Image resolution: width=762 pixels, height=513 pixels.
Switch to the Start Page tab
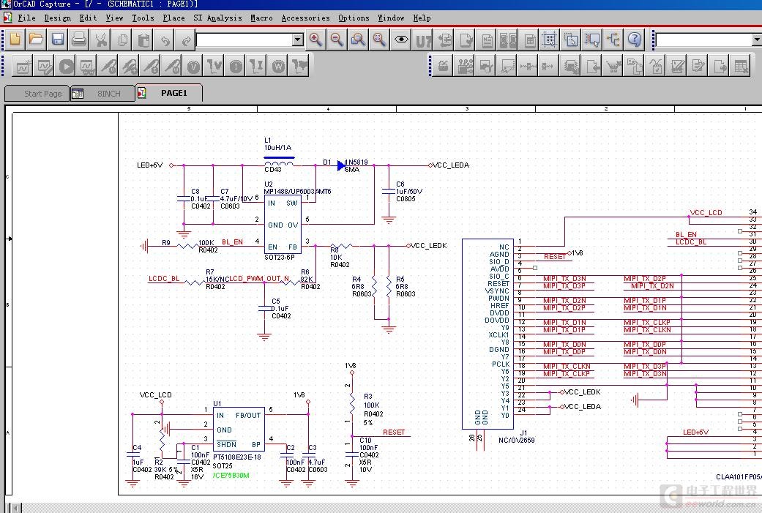coord(37,93)
